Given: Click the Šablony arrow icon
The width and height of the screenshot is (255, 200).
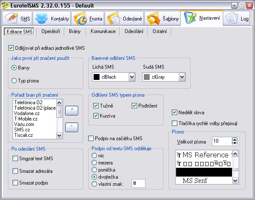Looking at the screenshot, I should (x=153, y=18).
